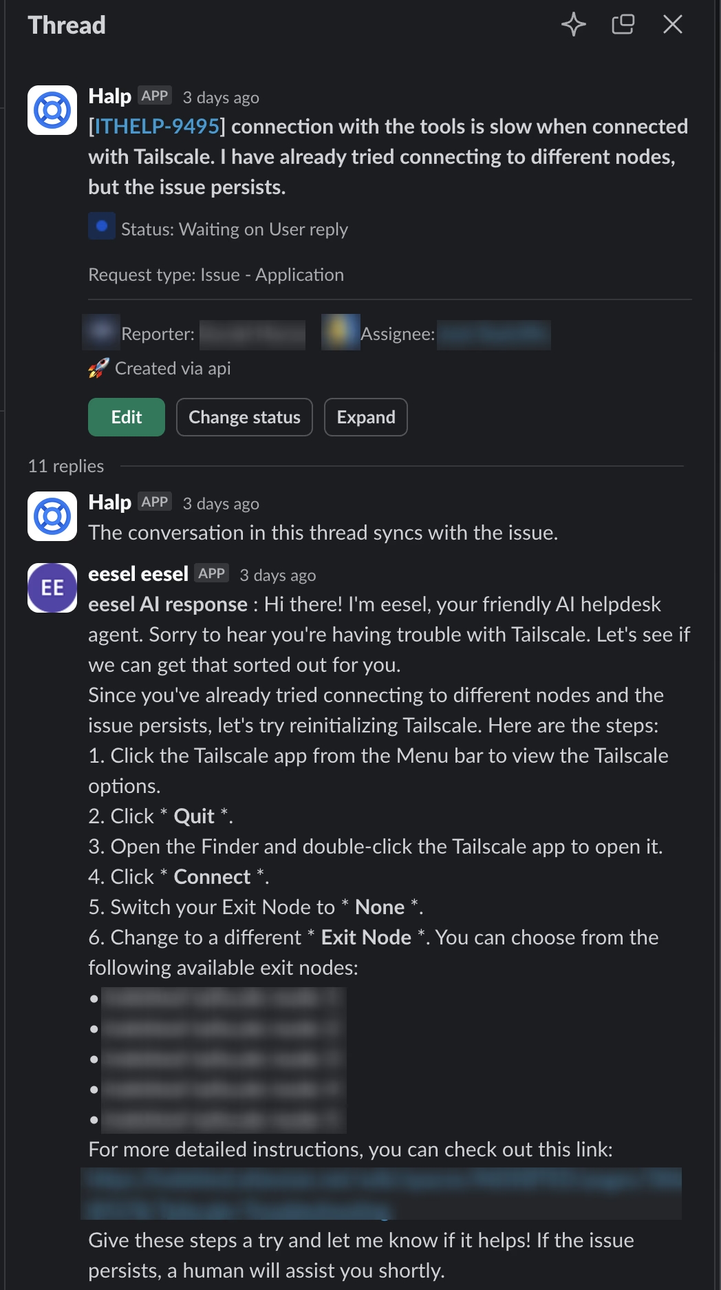Open the ITHELP-9495 ticket link
Image resolution: width=721 pixels, height=1290 pixels.
(157, 127)
